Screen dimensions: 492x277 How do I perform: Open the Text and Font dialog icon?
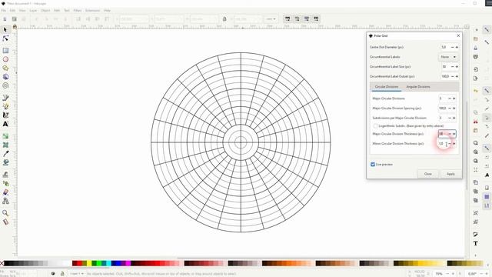476,243
